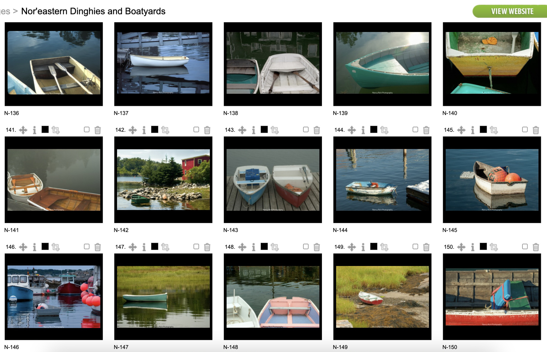Enable the checkbox for image 147
Screen dimensions: 547x352
(196, 246)
